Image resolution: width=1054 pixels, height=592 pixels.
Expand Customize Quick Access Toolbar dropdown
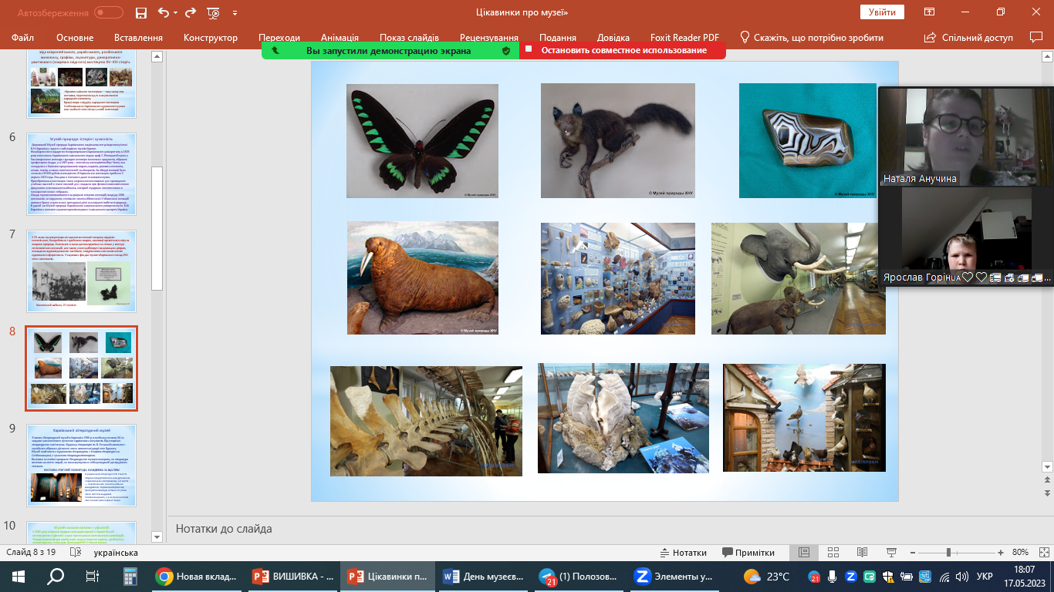point(235,13)
